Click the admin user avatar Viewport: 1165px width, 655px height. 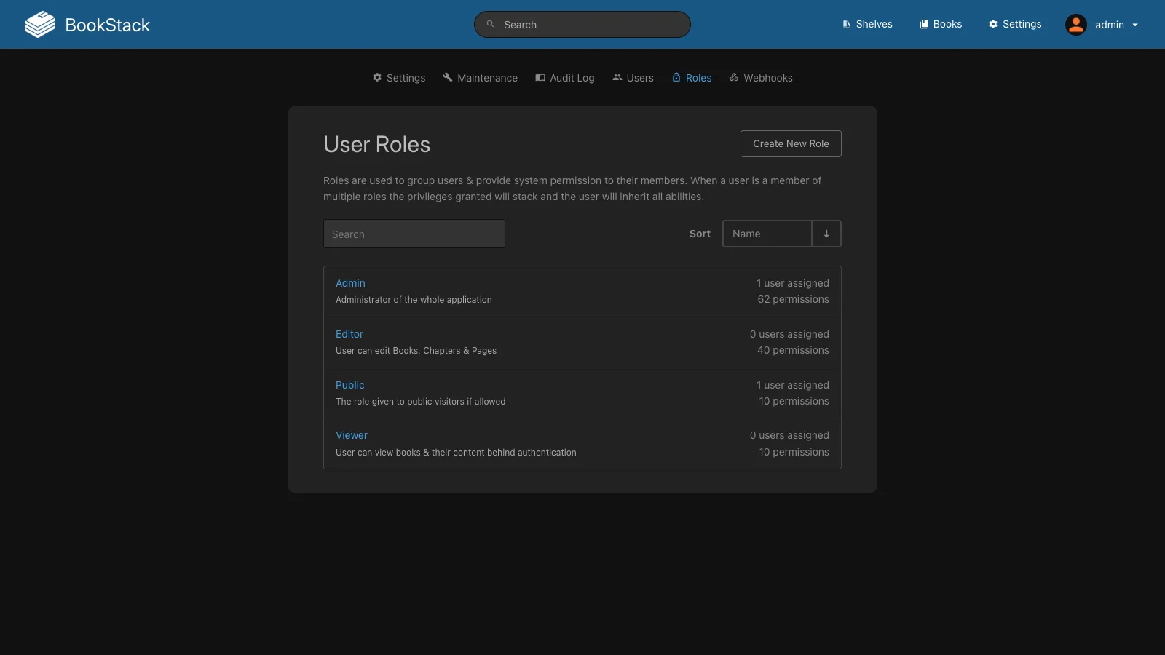pos(1076,25)
